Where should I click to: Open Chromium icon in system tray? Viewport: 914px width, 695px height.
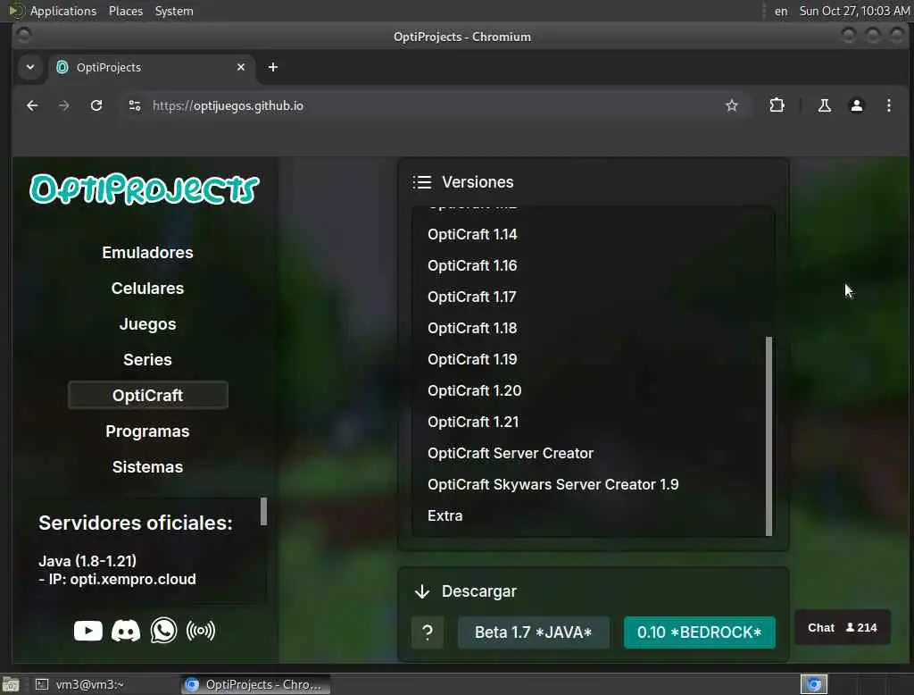coord(814,684)
